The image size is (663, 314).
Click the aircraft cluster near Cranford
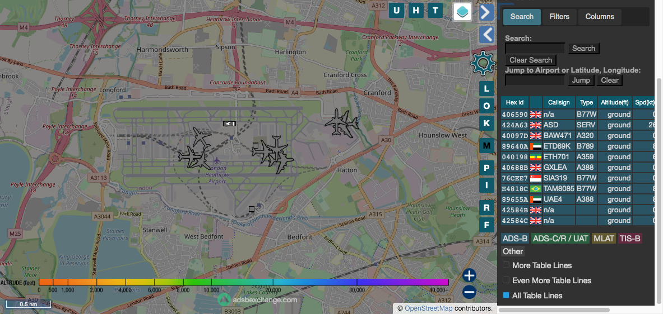click(x=342, y=123)
